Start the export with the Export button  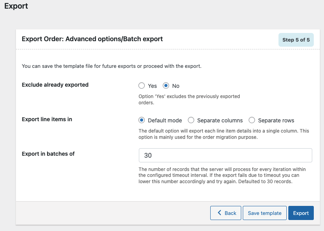tap(301, 213)
